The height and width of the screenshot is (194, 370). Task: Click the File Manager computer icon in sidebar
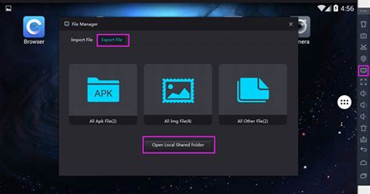pyautogui.click(x=364, y=70)
